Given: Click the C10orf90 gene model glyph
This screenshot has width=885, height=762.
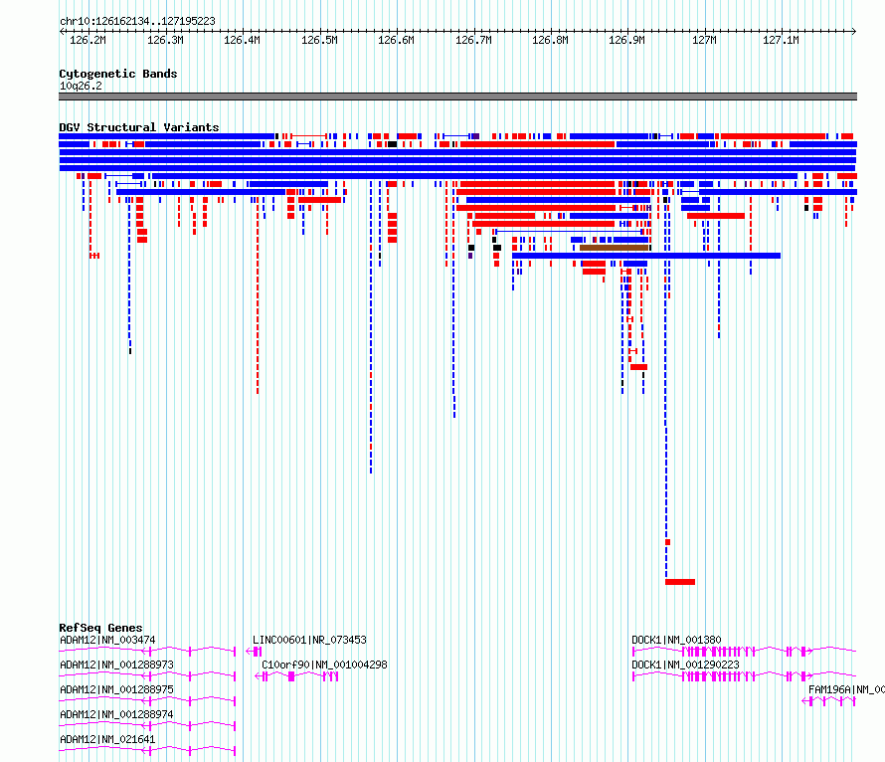Looking at the screenshot, I should (297, 676).
